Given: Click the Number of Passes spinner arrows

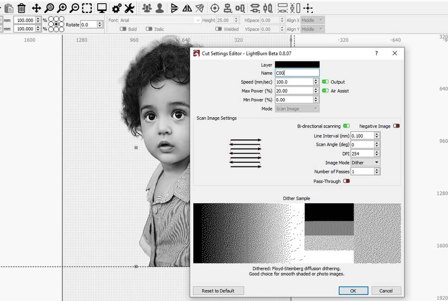Looking at the screenshot, I should 377,171.
